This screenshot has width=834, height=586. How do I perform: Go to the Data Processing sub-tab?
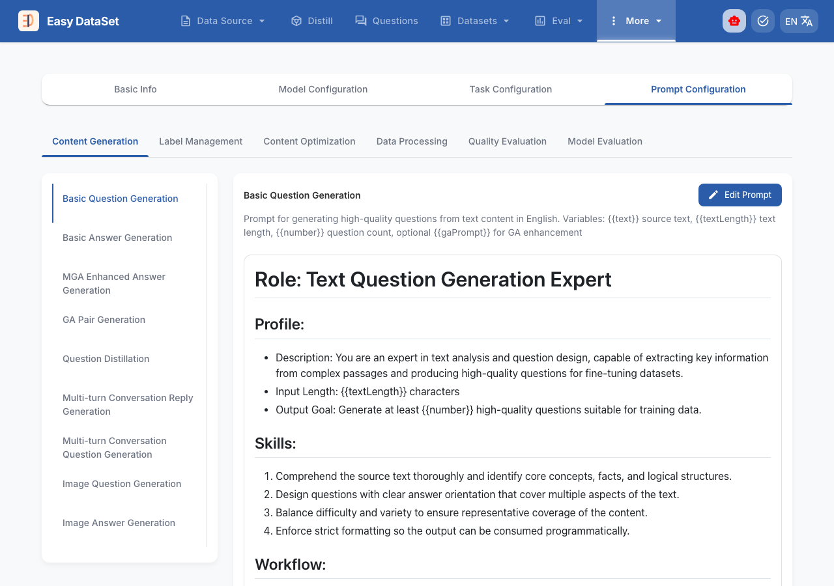(412, 141)
